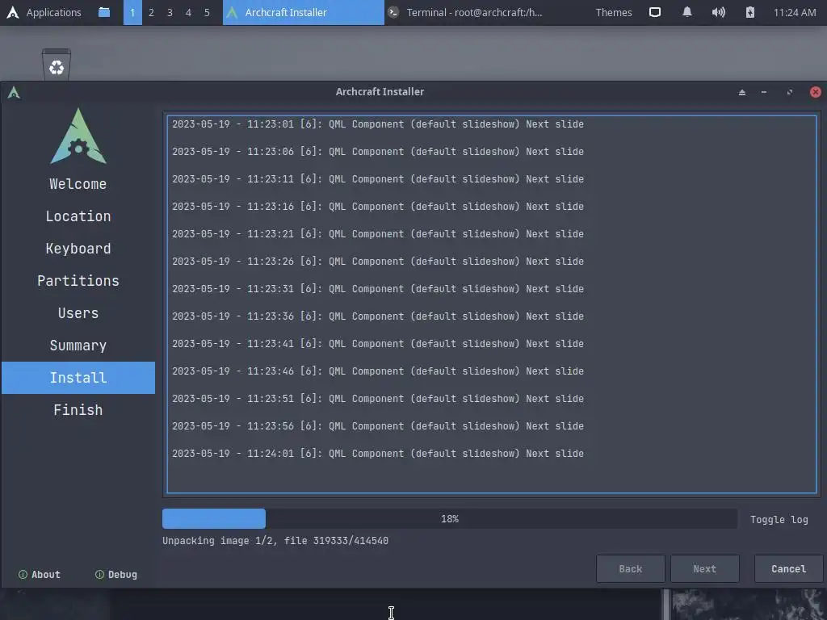The width and height of the screenshot is (827, 620).
Task: Click the log line timestamped 11:24:01
Action: click(378, 454)
